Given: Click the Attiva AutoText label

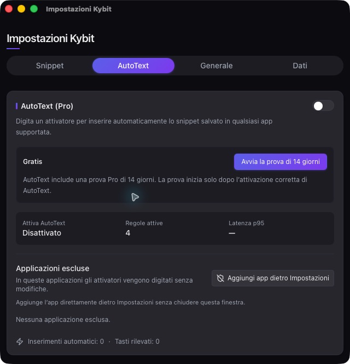Looking at the screenshot, I should [44, 223].
